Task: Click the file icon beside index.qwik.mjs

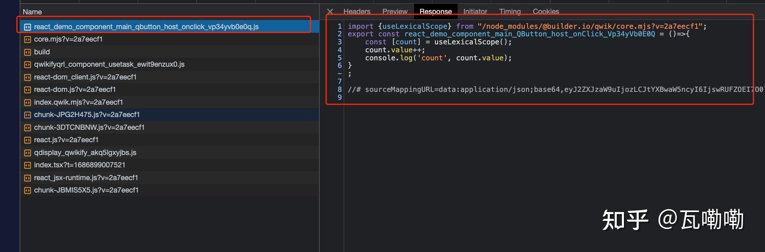Action: (x=27, y=103)
